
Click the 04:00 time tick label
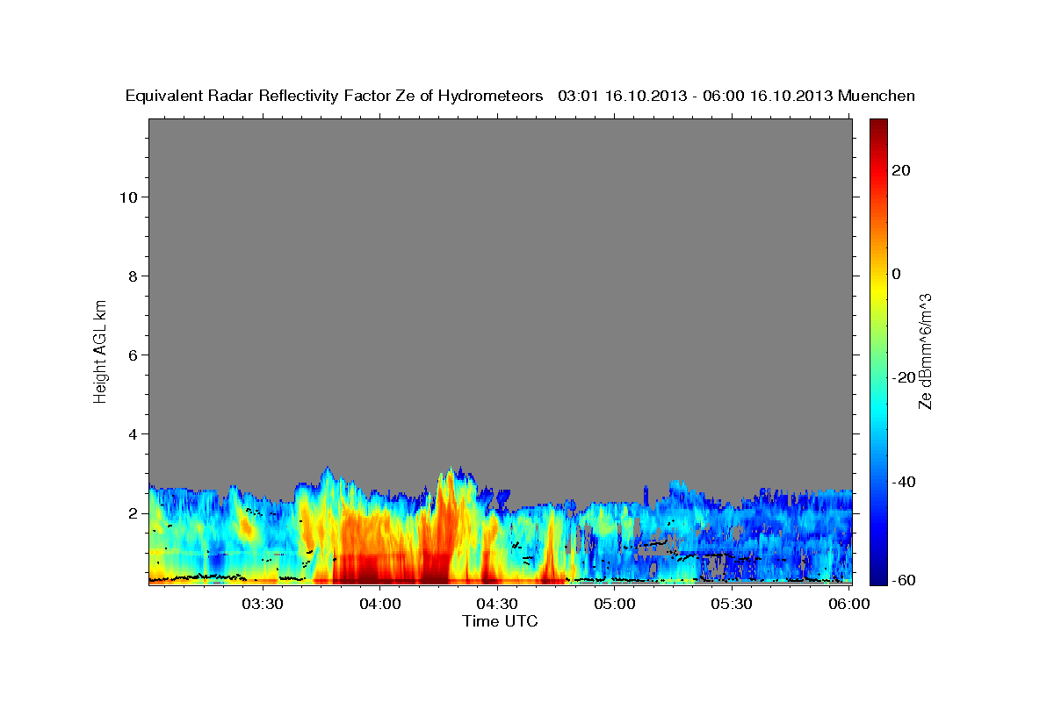[x=379, y=604]
